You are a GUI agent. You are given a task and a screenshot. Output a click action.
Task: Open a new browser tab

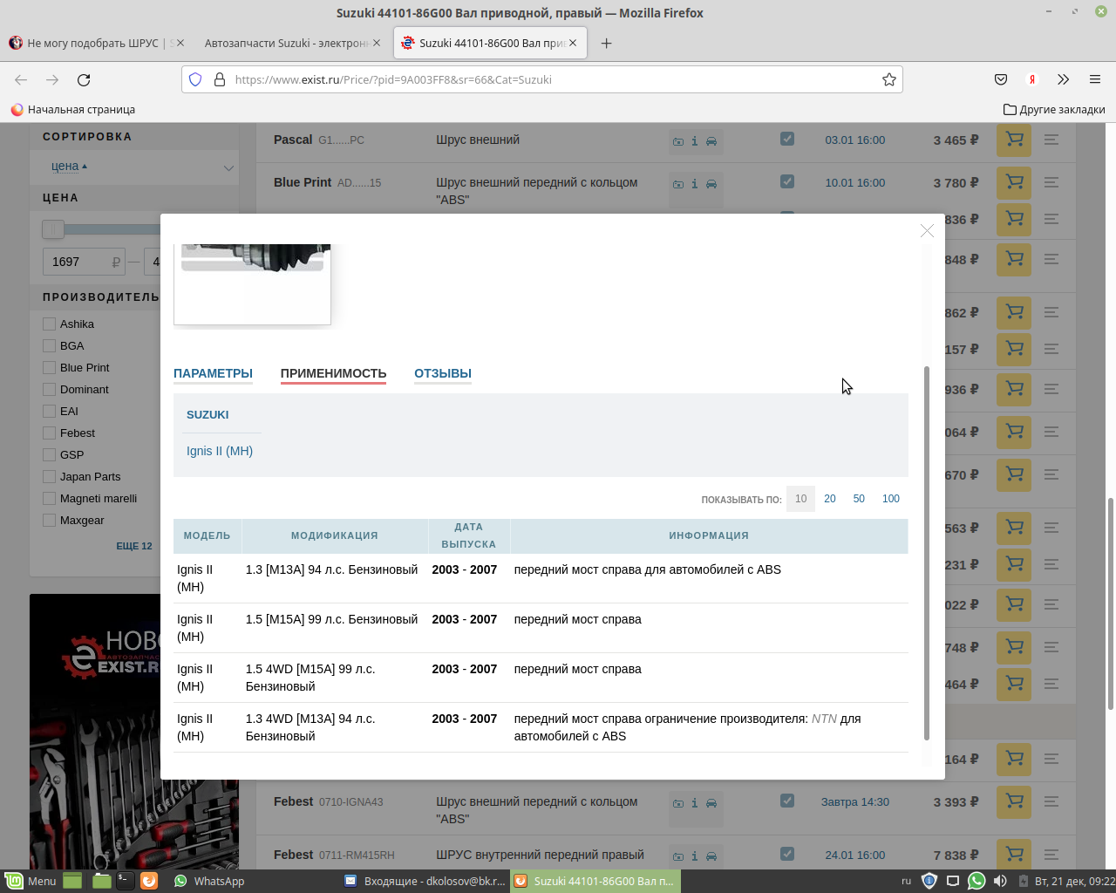click(x=607, y=43)
